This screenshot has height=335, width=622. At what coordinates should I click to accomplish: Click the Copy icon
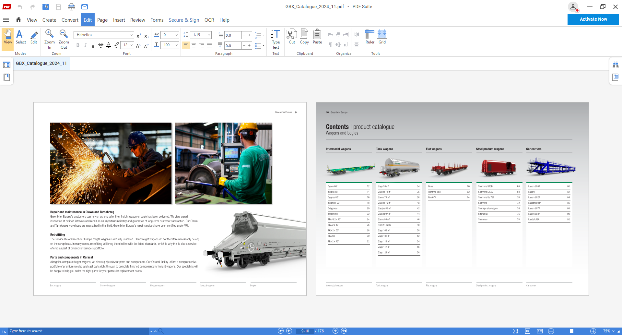(304, 36)
